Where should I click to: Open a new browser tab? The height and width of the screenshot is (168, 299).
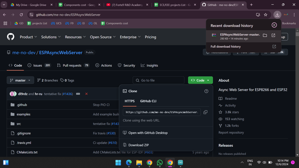click(x=251, y=5)
